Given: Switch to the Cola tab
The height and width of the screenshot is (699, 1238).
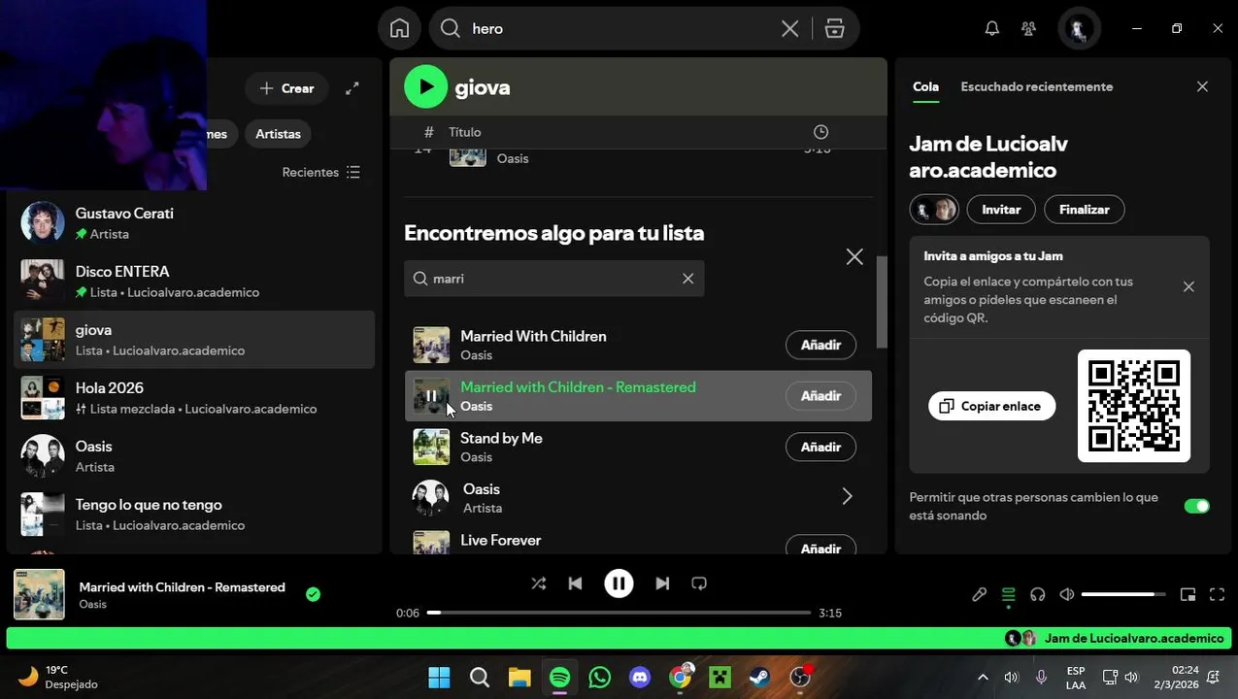Looking at the screenshot, I should pos(925,87).
